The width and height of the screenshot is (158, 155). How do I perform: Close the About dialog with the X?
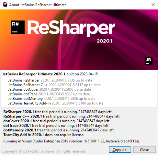[153, 5]
